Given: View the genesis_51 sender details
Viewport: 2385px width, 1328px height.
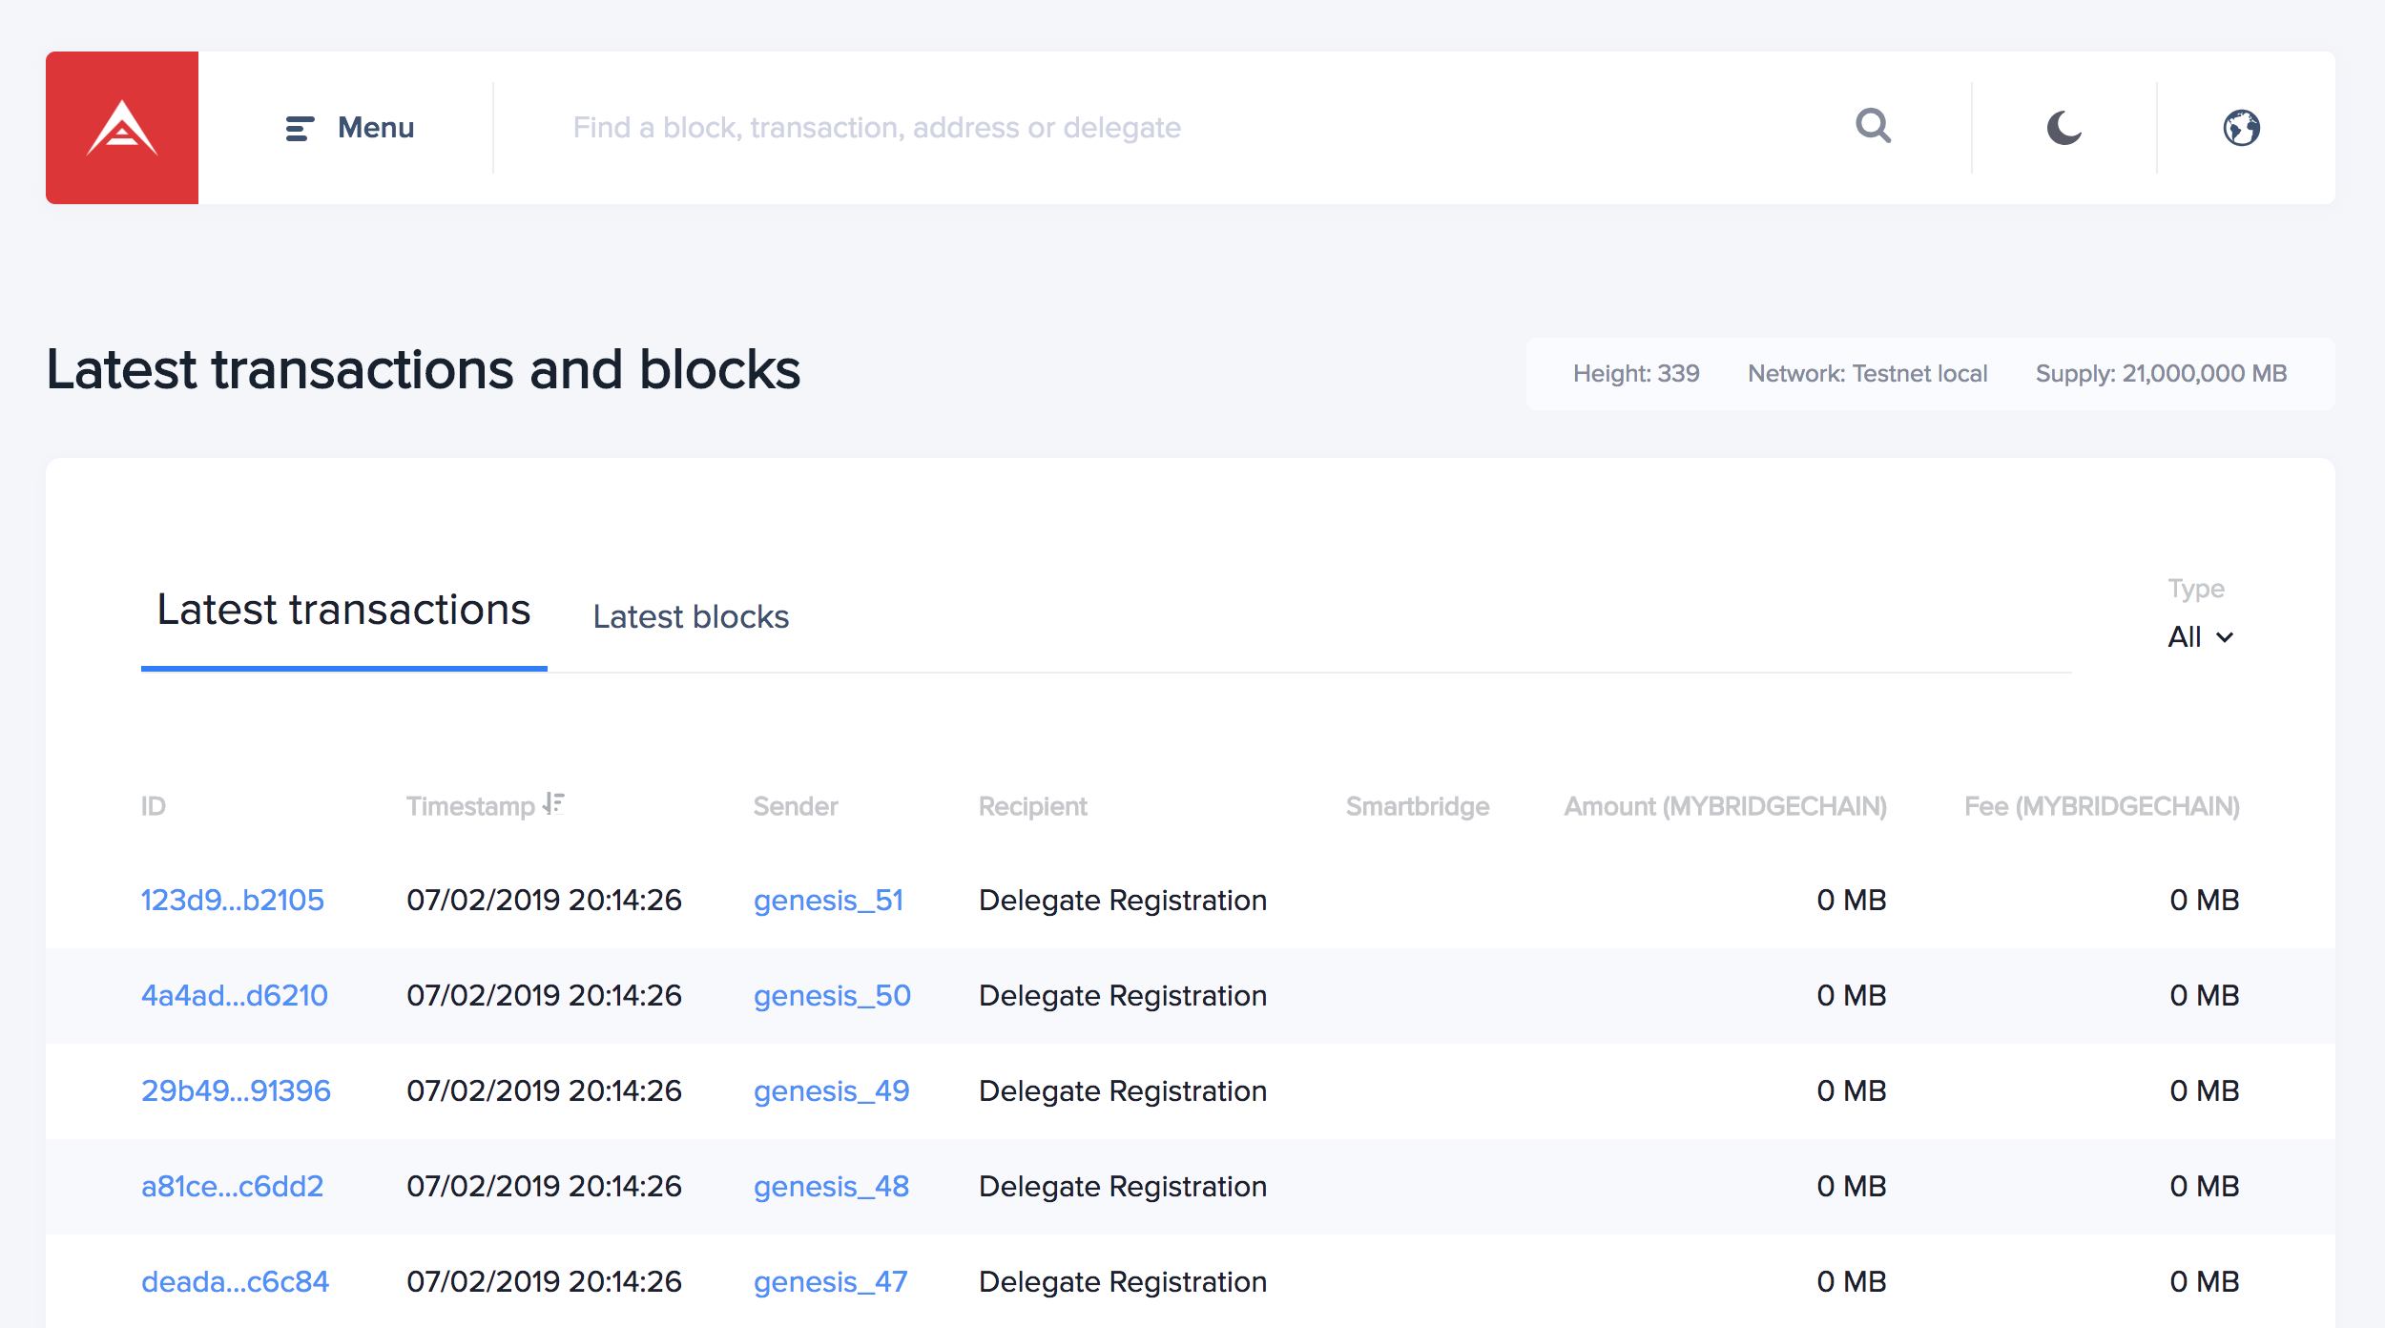Looking at the screenshot, I should coord(828,900).
